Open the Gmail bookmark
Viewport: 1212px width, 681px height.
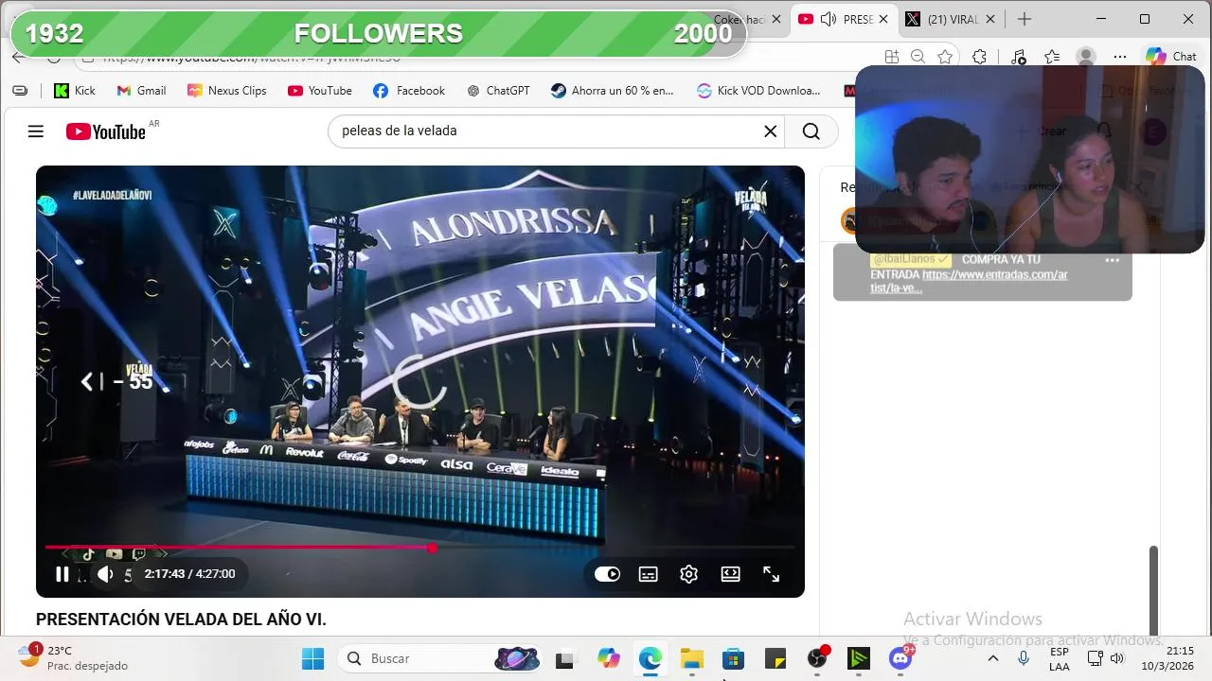pyautogui.click(x=141, y=91)
